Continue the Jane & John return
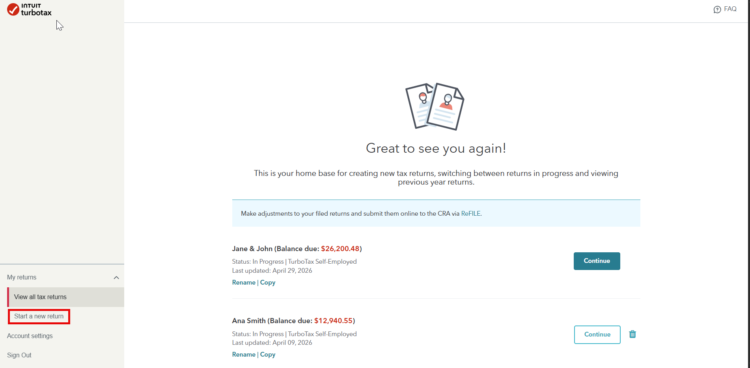 click(x=597, y=261)
